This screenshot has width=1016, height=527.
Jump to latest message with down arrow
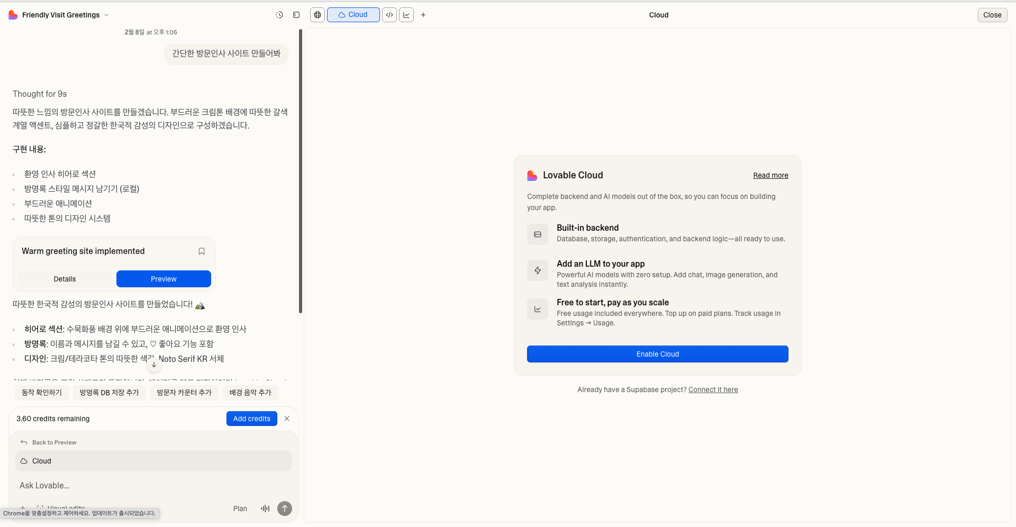coord(153,364)
